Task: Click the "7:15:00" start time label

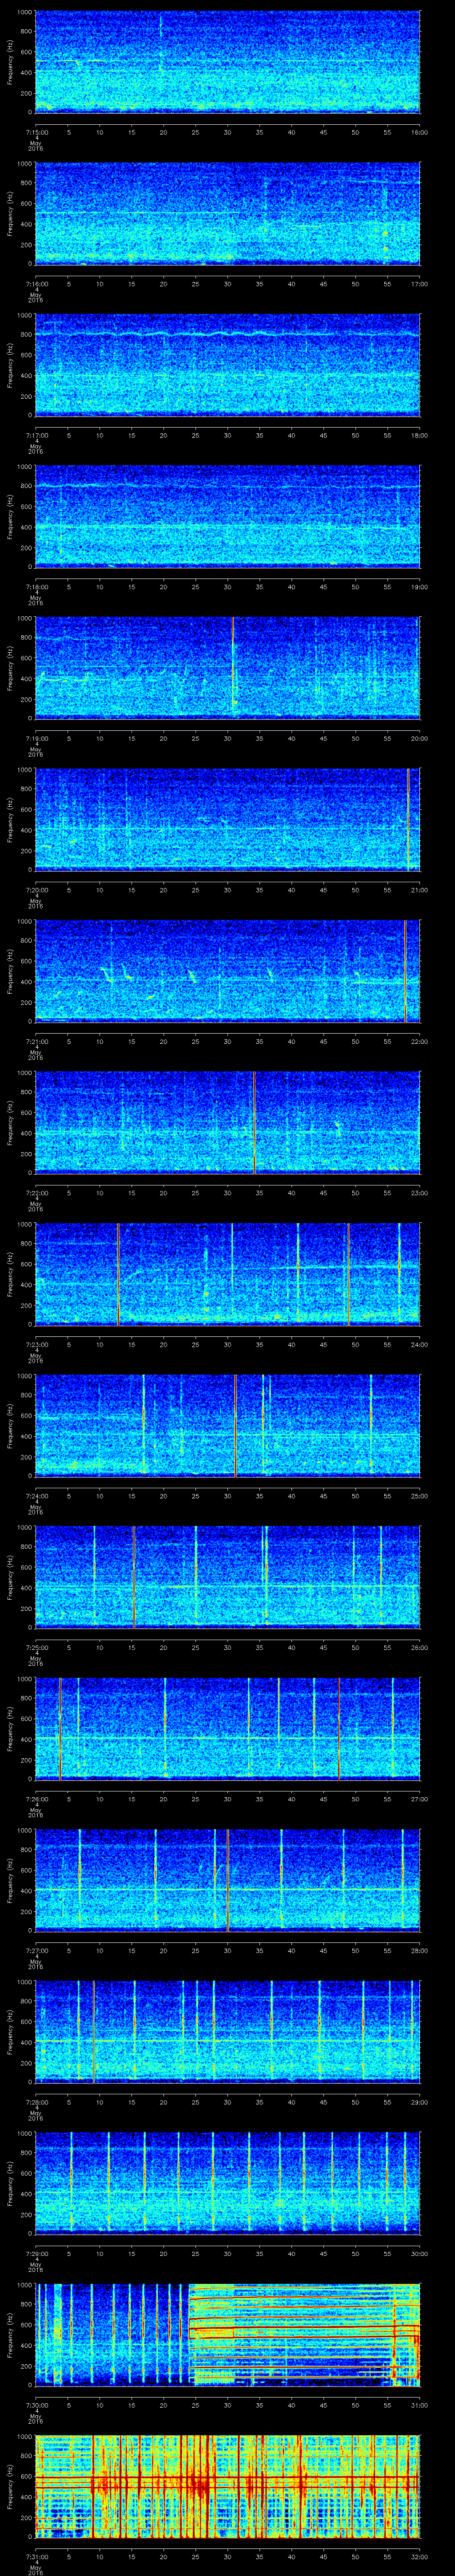Action: [36, 132]
